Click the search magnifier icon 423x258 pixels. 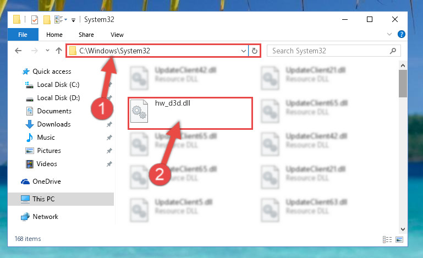pyautogui.click(x=393, y=51)
